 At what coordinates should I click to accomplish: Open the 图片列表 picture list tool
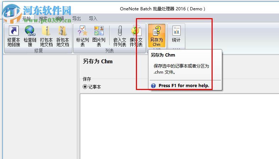point(99,36)
